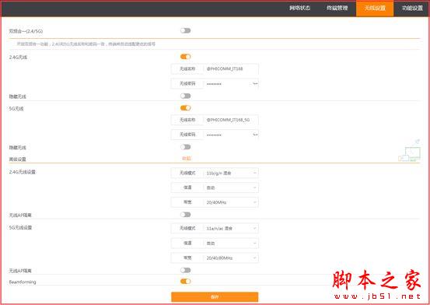Click the devices illustration icon at right edge
Screen dimensions: 430x305
click(x=410, y=151)
